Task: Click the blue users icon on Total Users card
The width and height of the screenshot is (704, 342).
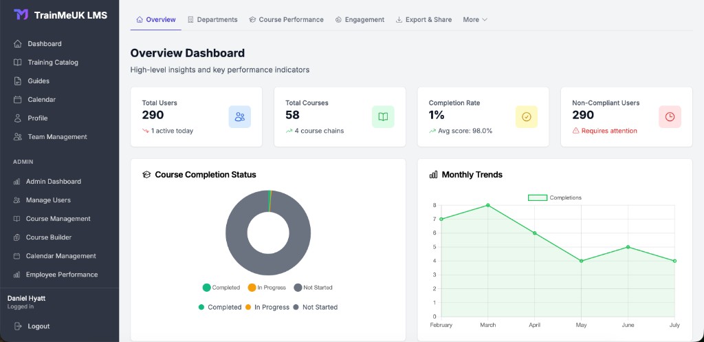Action: (240, 117)
